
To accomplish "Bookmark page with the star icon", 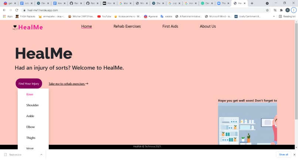I will (267, 10).
